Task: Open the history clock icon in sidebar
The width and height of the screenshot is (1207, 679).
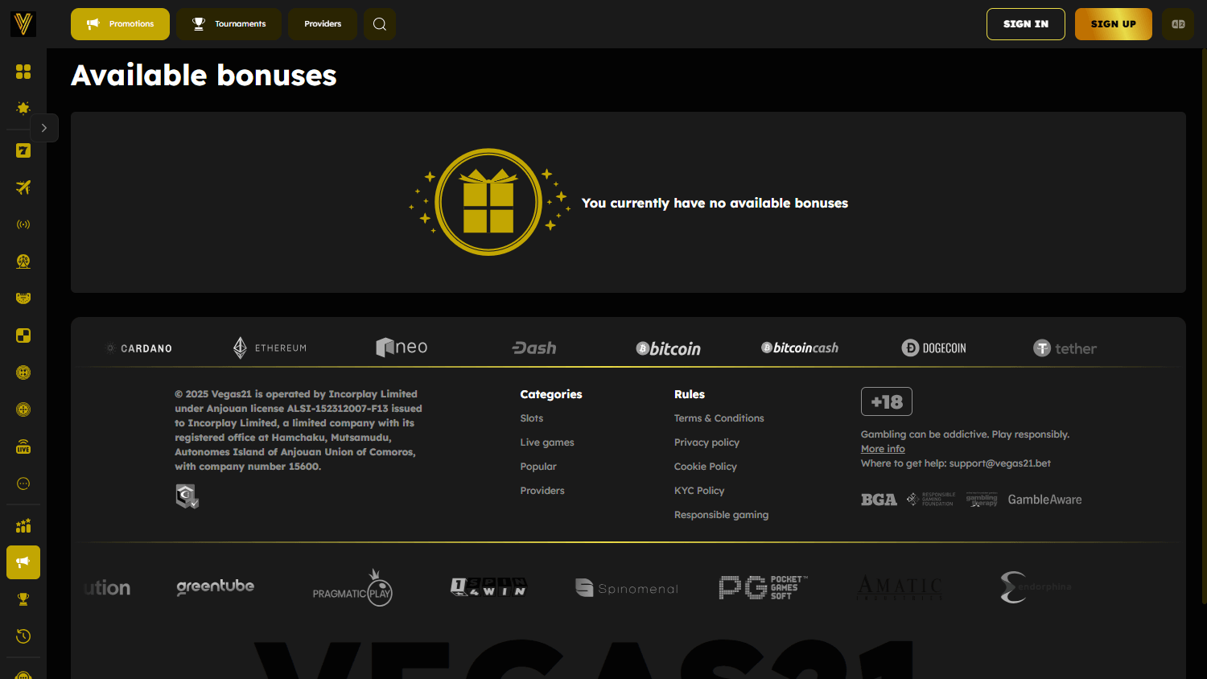Action: tap(23, 636)
